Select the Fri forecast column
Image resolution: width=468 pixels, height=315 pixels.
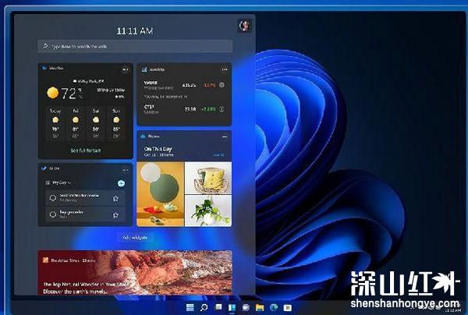(76, 123)
